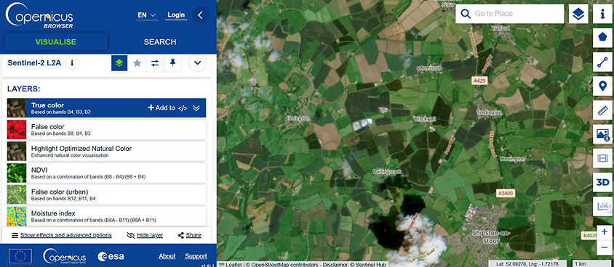Click the Ilmington map label
Screen dimensions: 614x267
(x=298, y=118)
